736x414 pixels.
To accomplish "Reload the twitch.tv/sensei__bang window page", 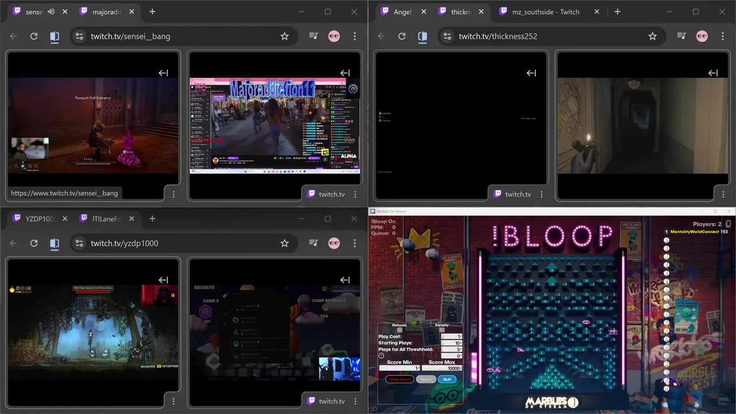I will coord(34,36).
